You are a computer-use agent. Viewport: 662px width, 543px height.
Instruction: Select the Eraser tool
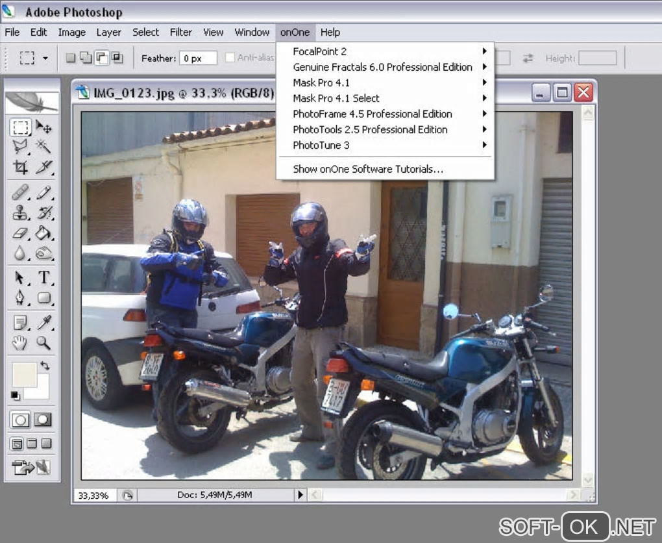tap(20, 233)
